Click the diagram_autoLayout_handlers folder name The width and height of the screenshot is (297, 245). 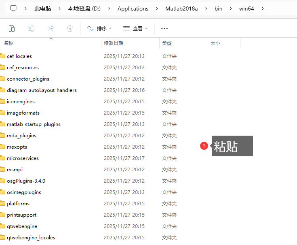(x=42, y=90)
